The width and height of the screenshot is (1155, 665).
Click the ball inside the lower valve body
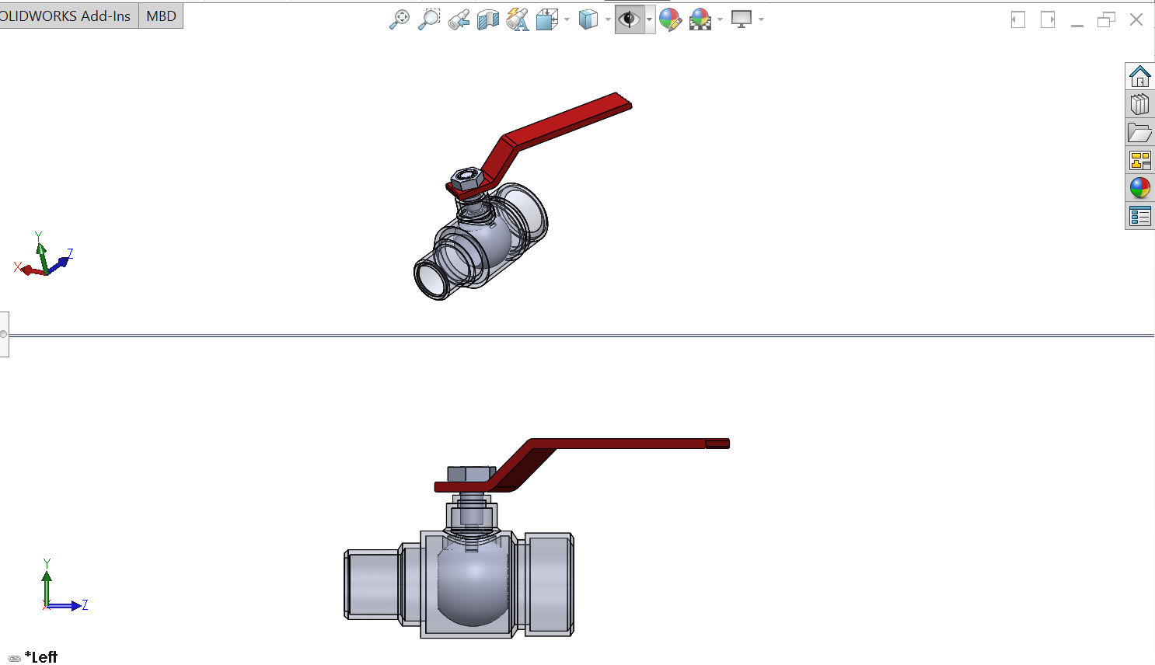[x=473, y=584]
